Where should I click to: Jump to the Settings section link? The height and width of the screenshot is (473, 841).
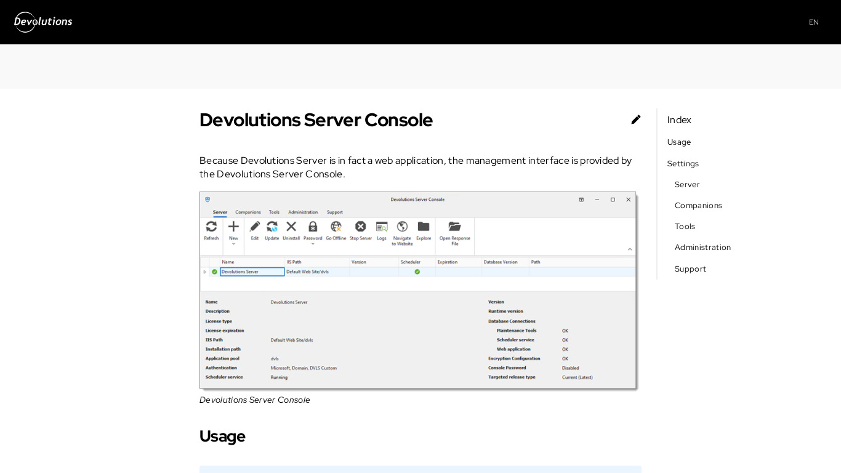tap(683, 164)
